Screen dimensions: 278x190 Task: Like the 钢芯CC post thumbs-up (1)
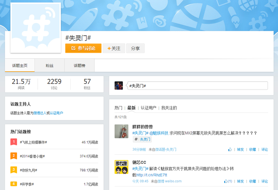click(228, 181)
